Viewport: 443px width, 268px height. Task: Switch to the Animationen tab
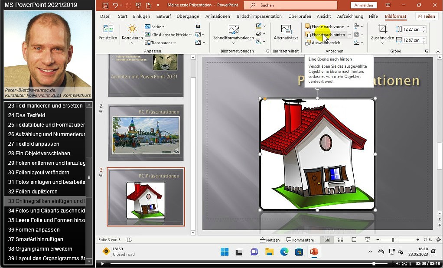[218, 16]
